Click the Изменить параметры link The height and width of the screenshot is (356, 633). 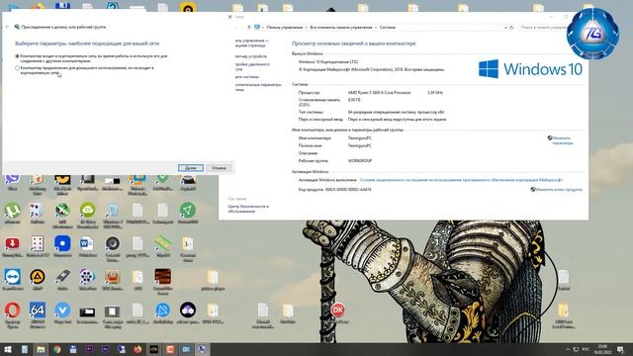[562, 140]
